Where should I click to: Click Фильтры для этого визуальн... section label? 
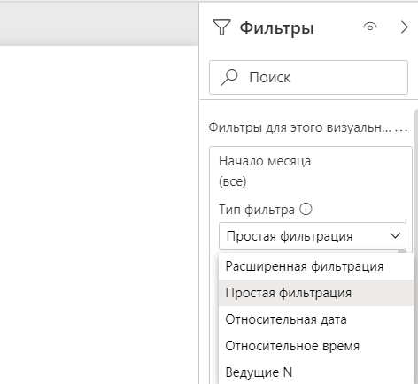[299, 127]
